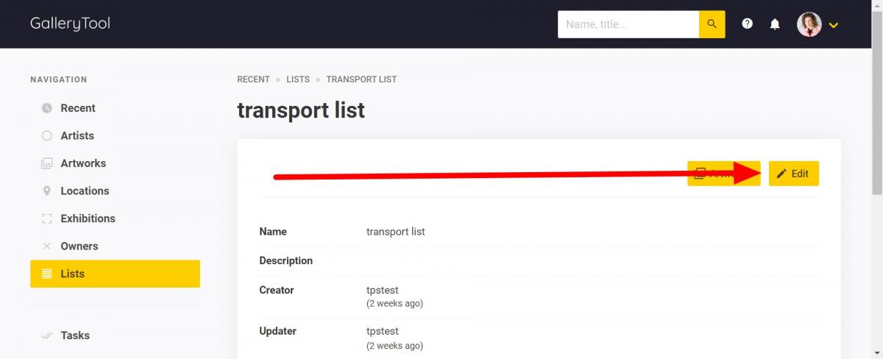Click the frame icon beside Exhibitions
Viewport: 883px width, 359px height.
[47, 218]
